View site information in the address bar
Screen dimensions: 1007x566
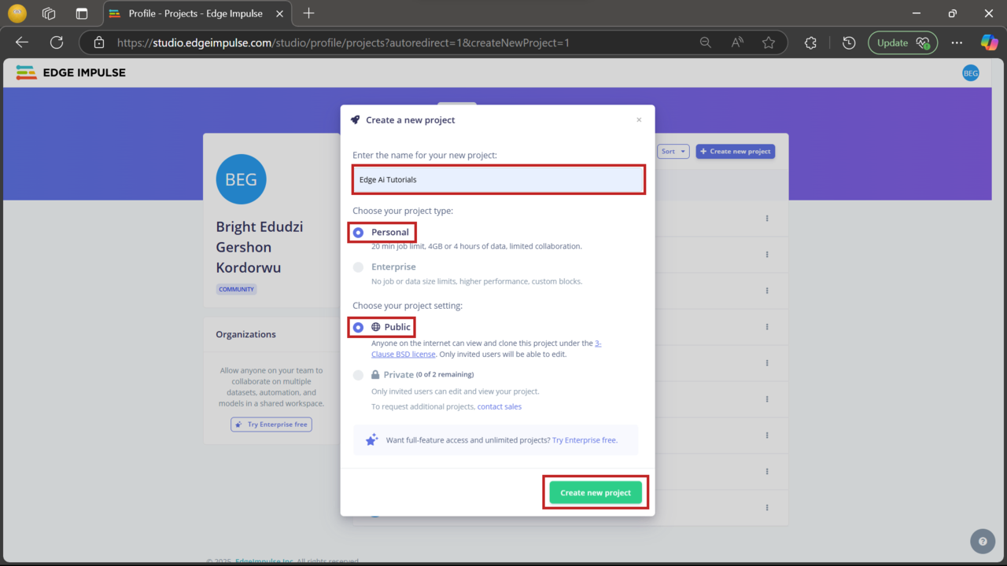(x=98, y=42)
